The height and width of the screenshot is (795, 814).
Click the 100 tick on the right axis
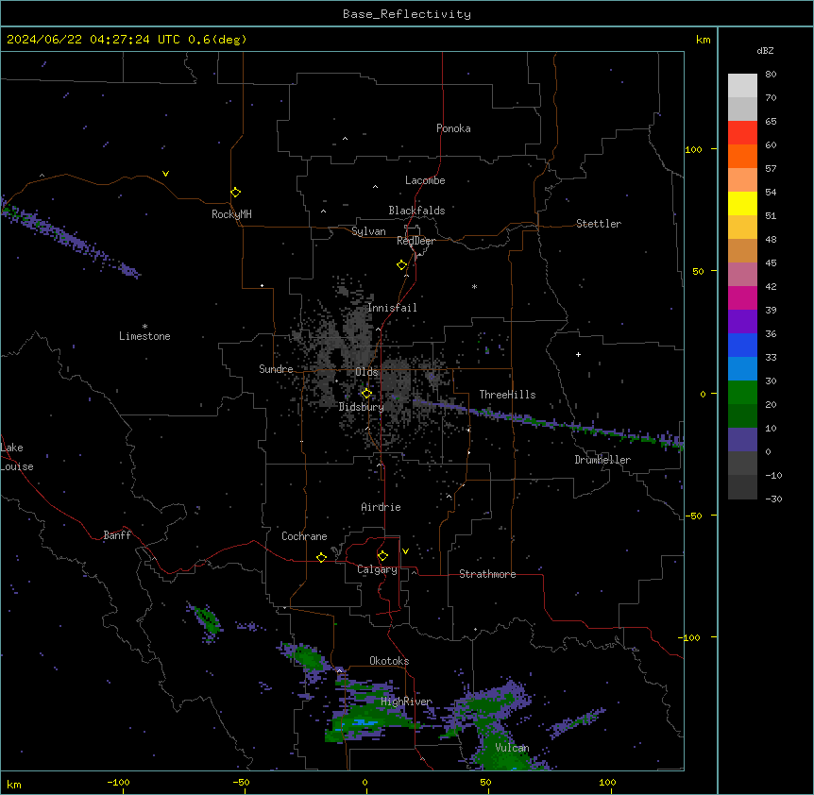click(693, 149)
